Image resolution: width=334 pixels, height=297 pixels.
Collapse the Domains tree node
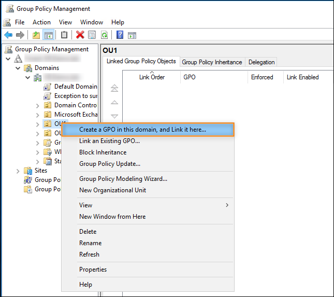tap(19, 68)
